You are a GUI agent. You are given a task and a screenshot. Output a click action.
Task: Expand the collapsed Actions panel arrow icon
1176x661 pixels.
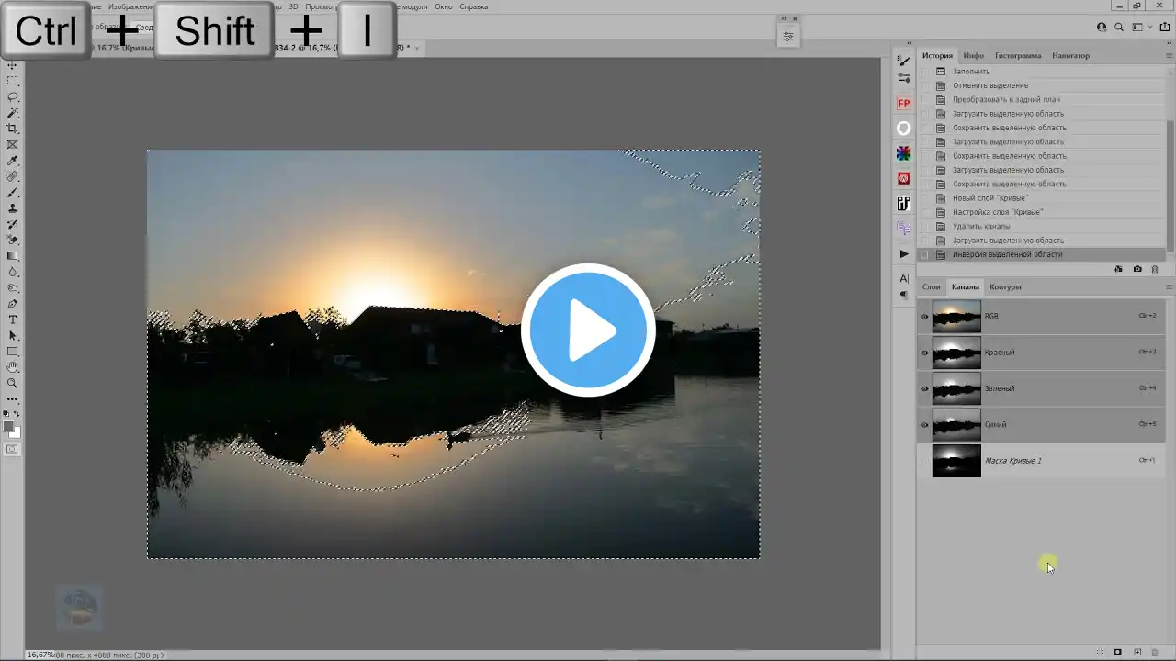pyautogui.click(x=904, y=254)
